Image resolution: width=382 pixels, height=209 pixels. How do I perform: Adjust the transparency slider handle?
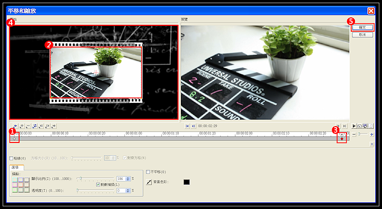77,191
